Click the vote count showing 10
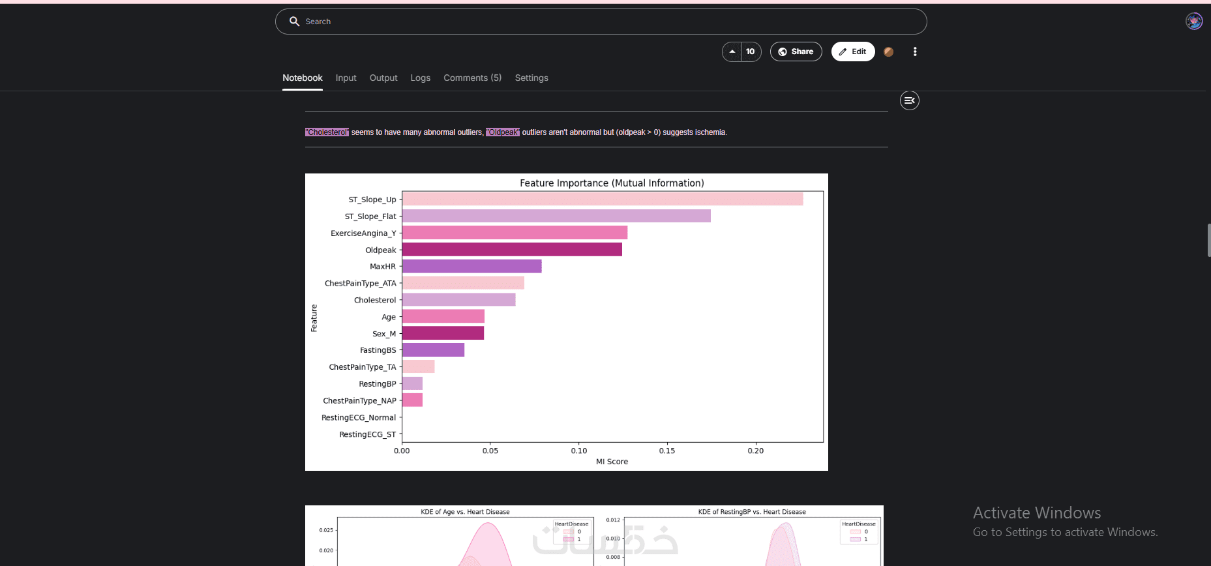1211x566 pixels. [x=751, y=52]
